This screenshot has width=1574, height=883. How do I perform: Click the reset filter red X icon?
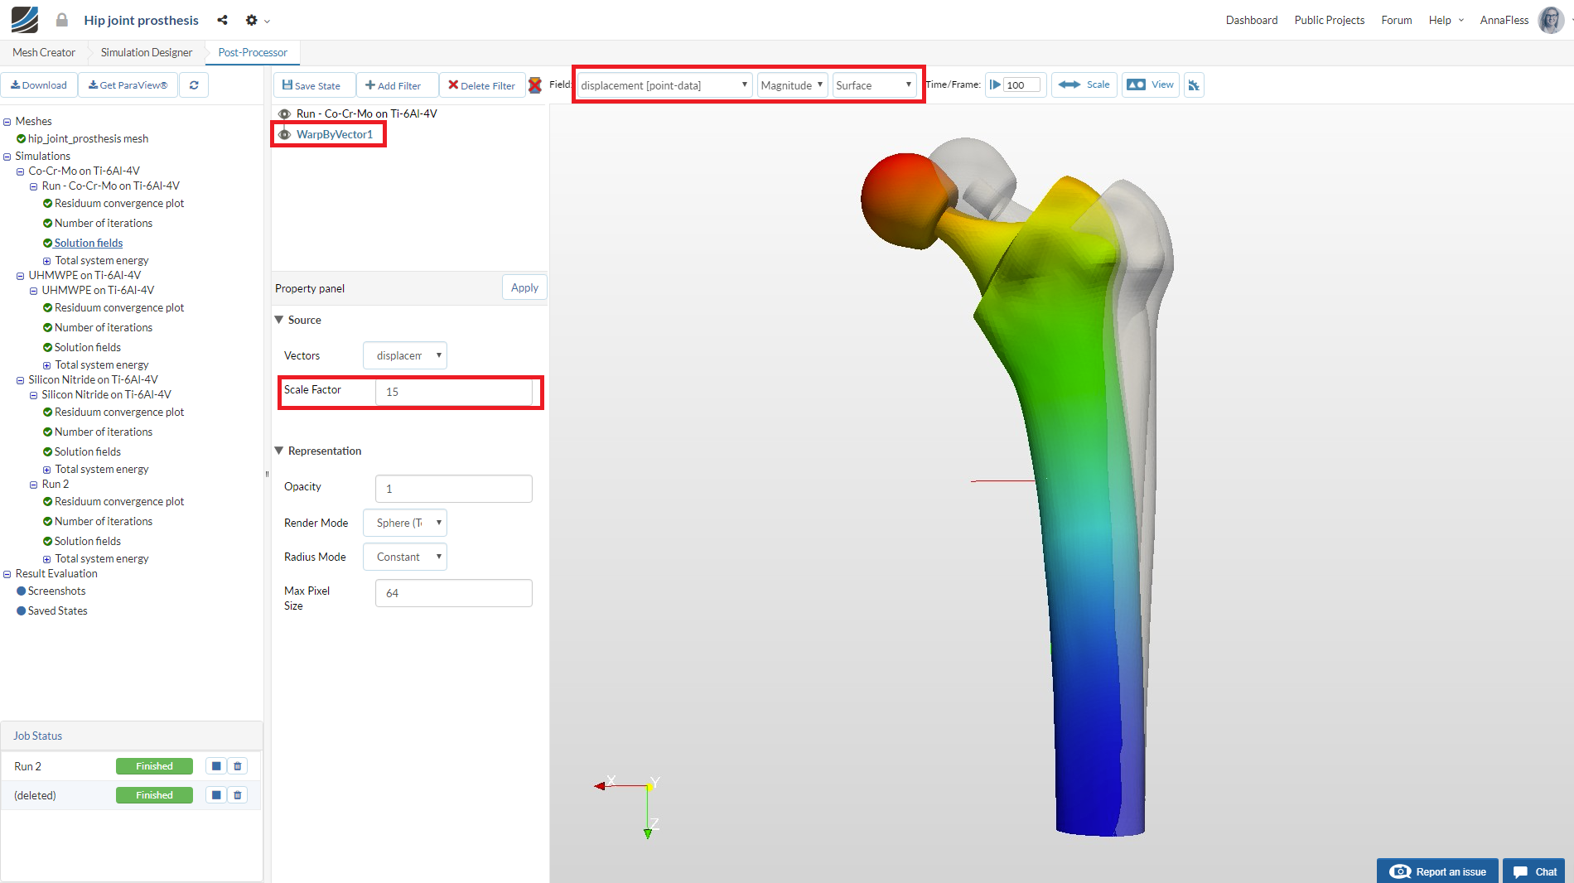tap(535, 84)
